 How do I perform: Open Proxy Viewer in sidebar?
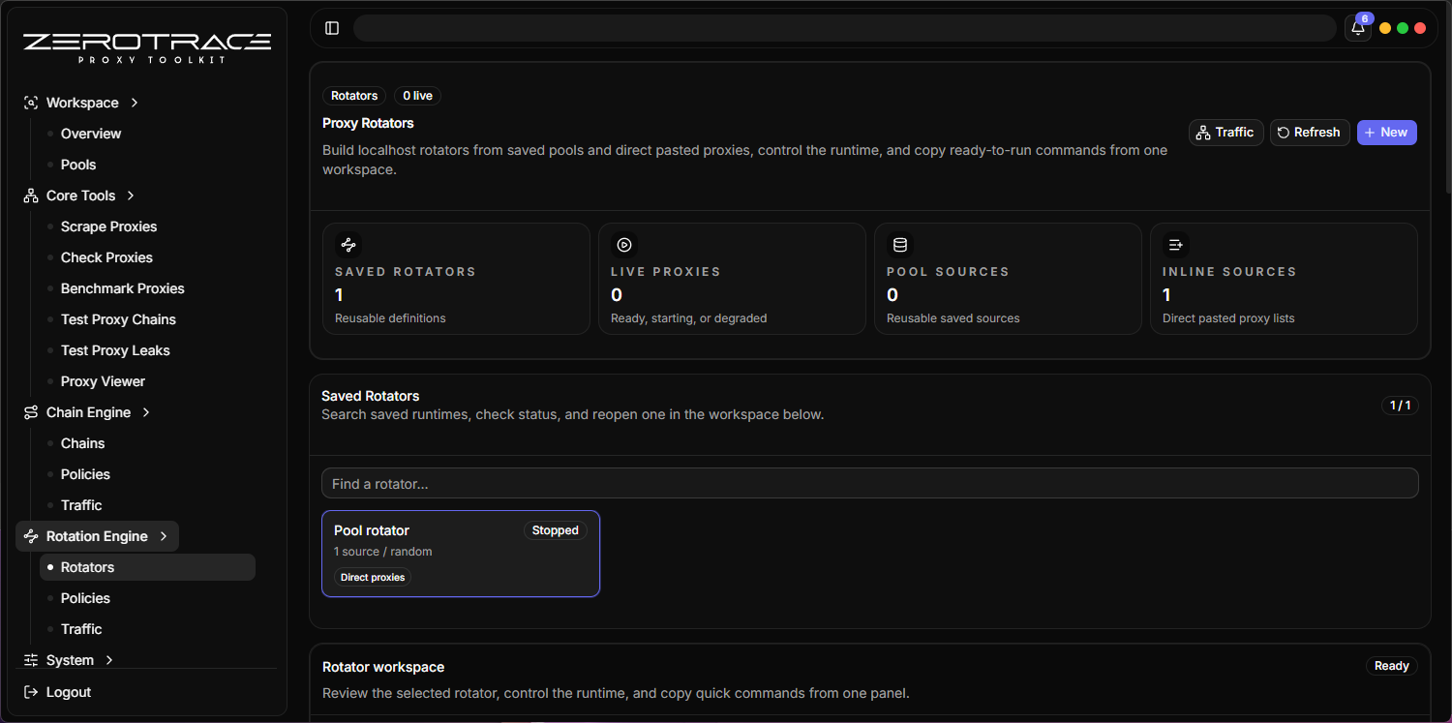click(103, 381)
